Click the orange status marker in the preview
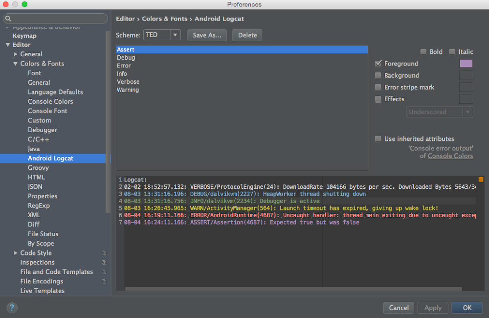489x318 pixels. tap(481, 180)
